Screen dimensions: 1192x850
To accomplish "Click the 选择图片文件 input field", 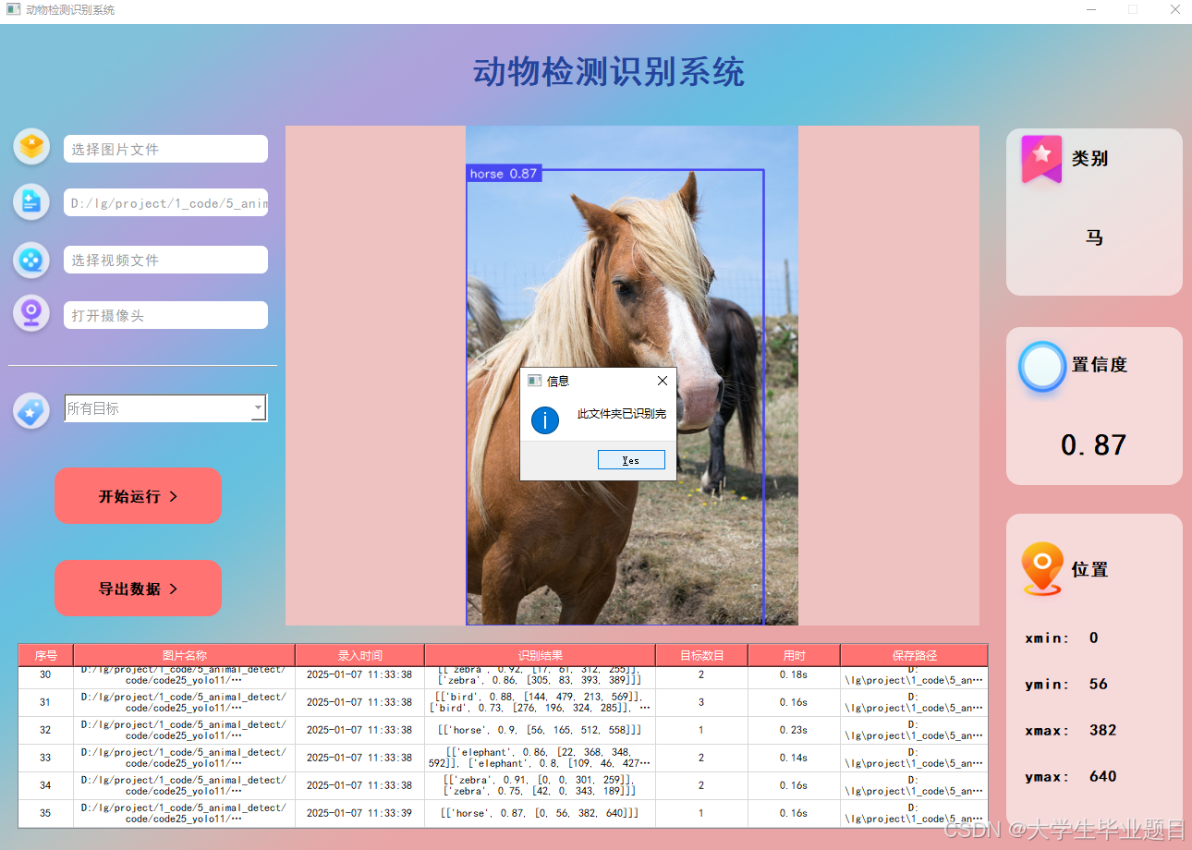I will (165, 149).
